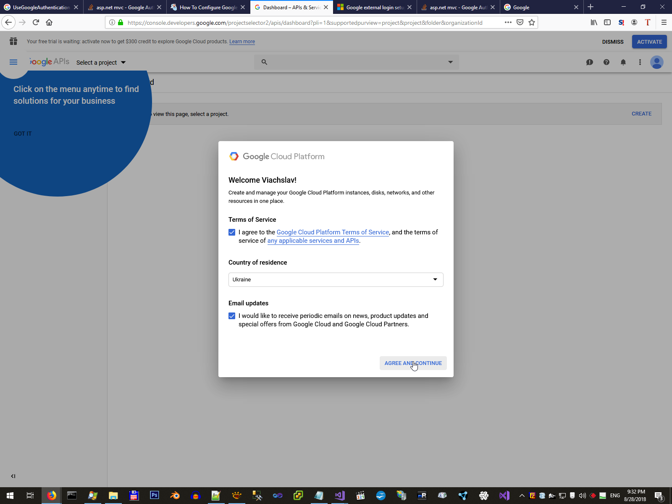The width and height of the screenshot is (672, 504).
Task: Open the Country of residence dropdown
Action: pos(336,280)
